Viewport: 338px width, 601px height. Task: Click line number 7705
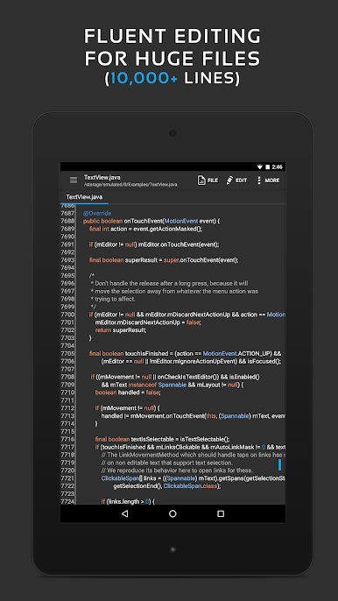tap(67, 353)
